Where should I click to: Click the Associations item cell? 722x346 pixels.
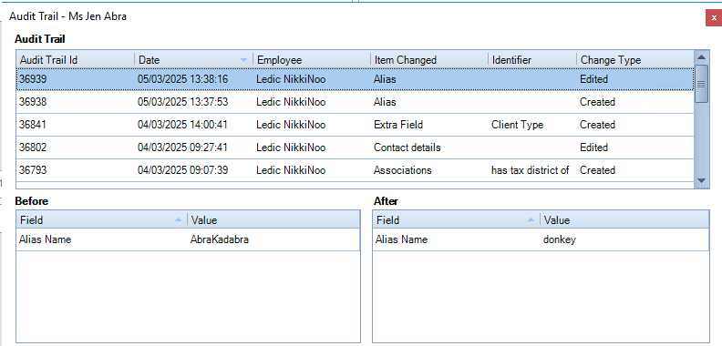(x=402, y=170)
